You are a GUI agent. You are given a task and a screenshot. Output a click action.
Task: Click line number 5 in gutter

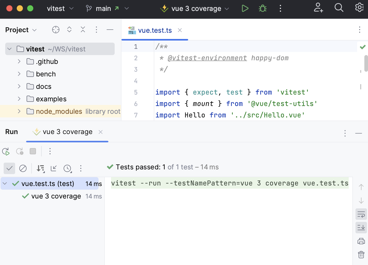(136, 92)
